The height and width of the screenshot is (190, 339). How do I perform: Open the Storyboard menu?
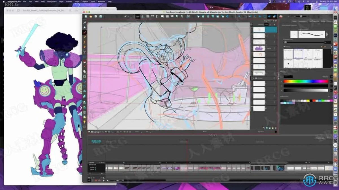click(x=52, y=1)
